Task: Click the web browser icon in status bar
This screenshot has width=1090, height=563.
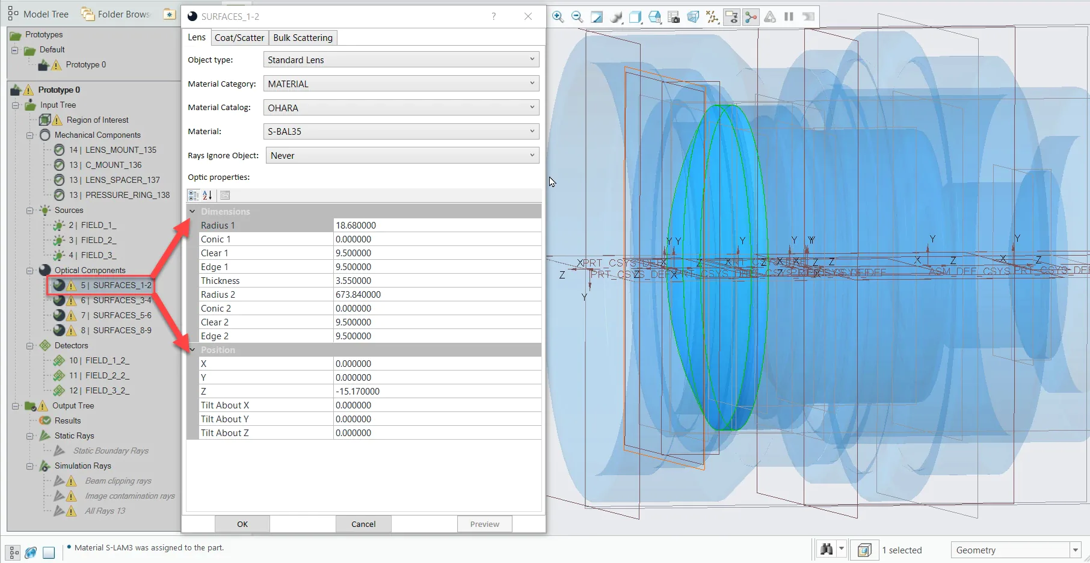Action: pyautogui.click(x=31, y=552)
